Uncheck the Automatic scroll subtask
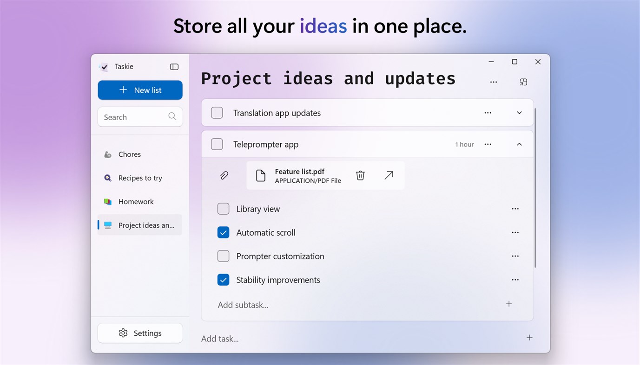Viewport: 640px width, 365px height. point(223,232)
